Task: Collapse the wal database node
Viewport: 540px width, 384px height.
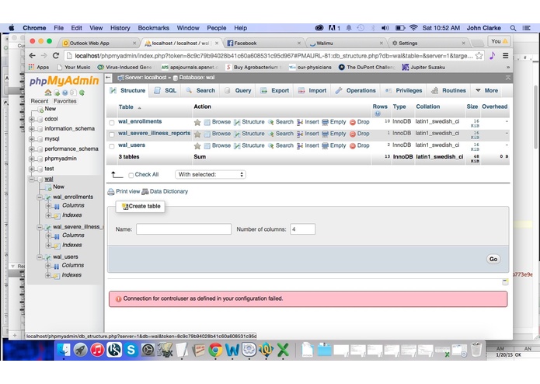Action: point(32,179)
